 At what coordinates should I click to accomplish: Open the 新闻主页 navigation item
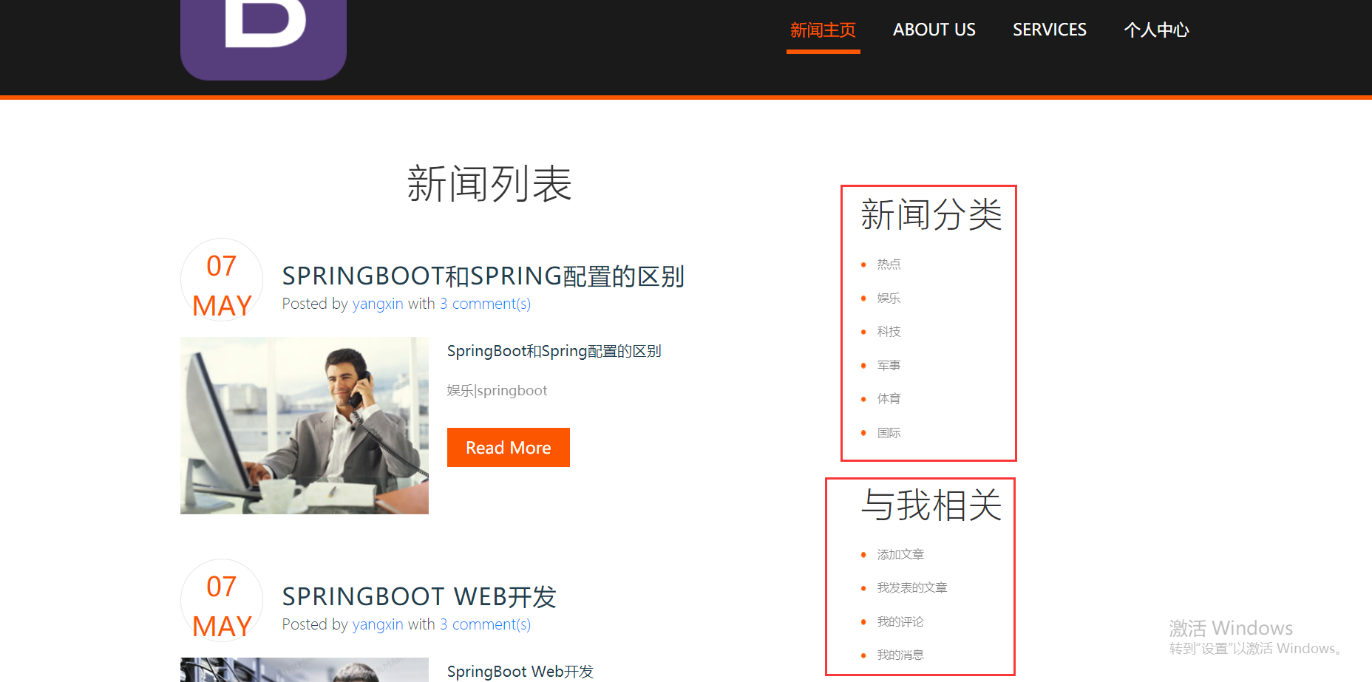tap(823, 30)
